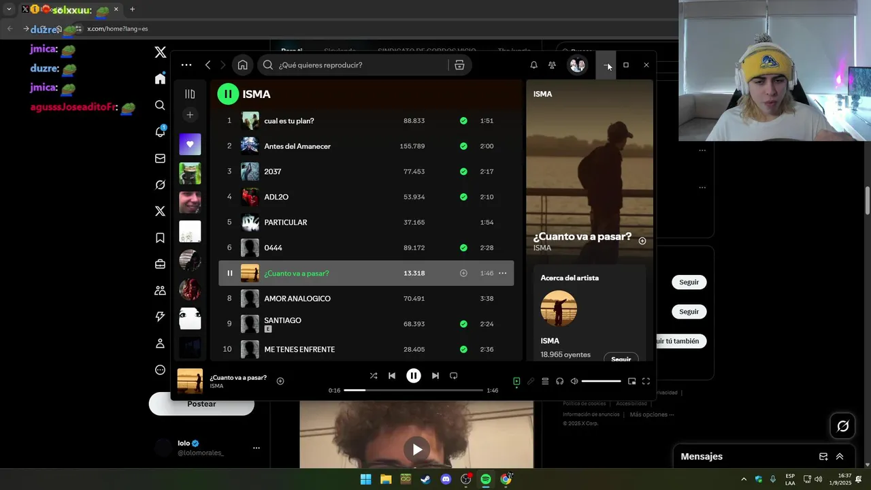Open the Spotify Browse icon in the search bar
Image resolution: width=871 pixels, height=490 pixels.
coord(459,65)
